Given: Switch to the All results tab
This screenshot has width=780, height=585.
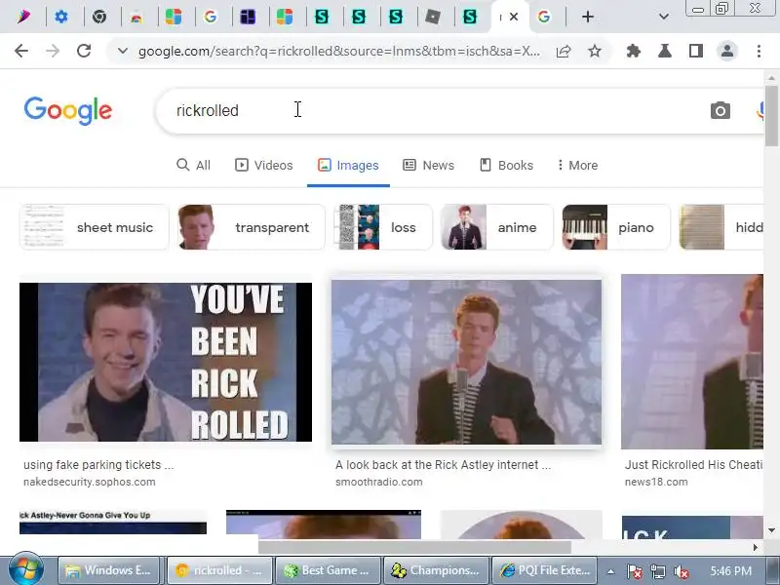Looking at the screenshot, I should pos(193,165).
